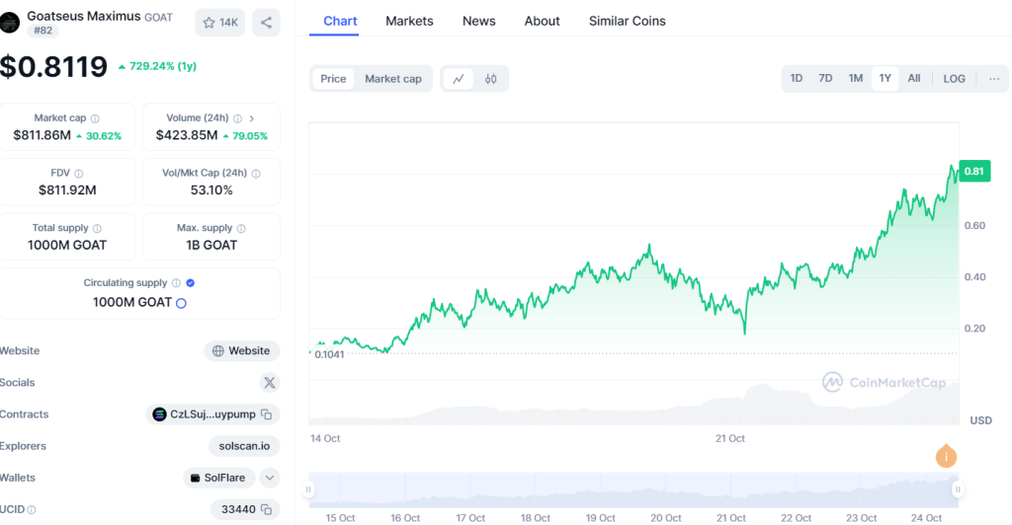Click the 0.1041 starting price label
1012x525 pixels.
pyautogui.click(x=329, y=354)
